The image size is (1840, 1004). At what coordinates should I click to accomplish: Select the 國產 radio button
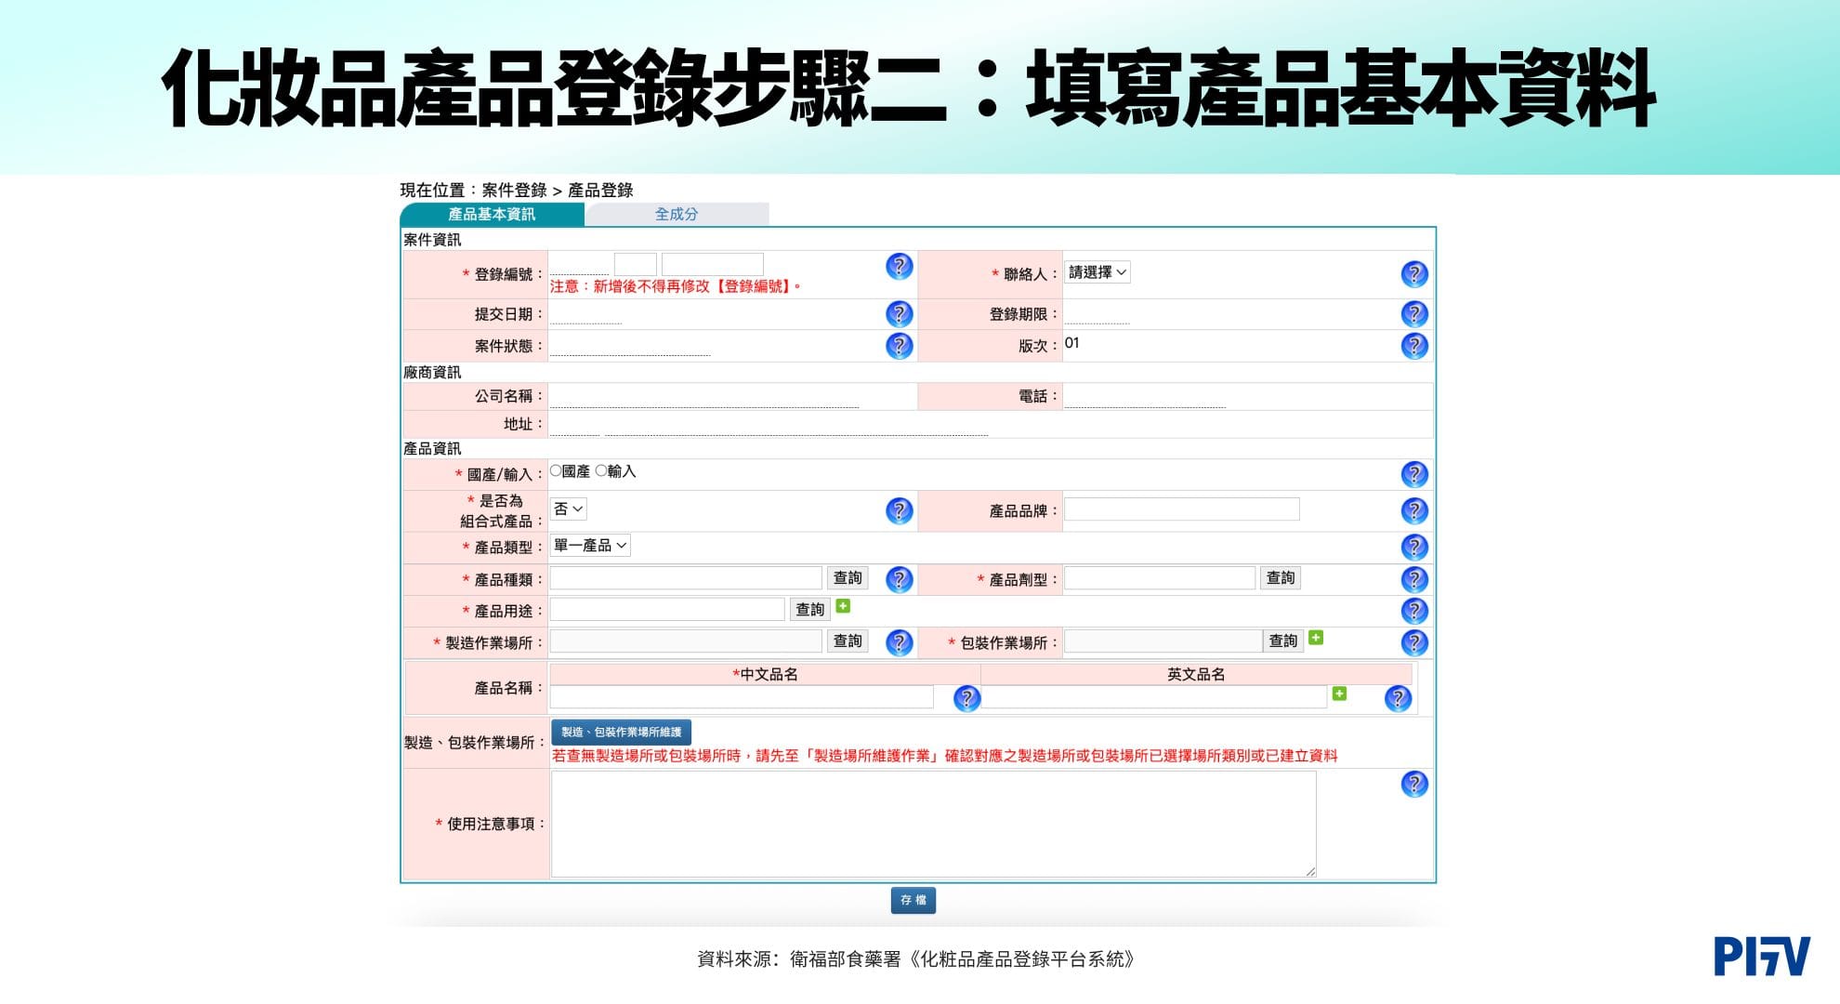coord(555,471)
